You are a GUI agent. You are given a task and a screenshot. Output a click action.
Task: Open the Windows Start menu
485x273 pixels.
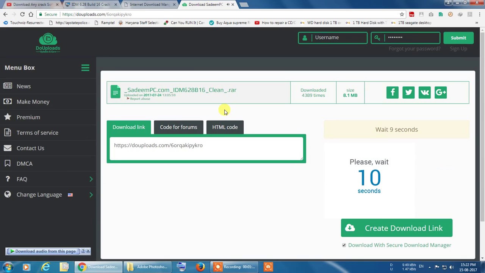[8, 267]
